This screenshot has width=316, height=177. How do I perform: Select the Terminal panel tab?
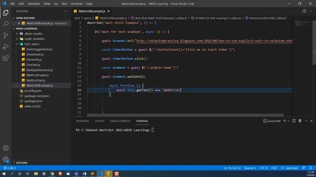click(142, 121)
